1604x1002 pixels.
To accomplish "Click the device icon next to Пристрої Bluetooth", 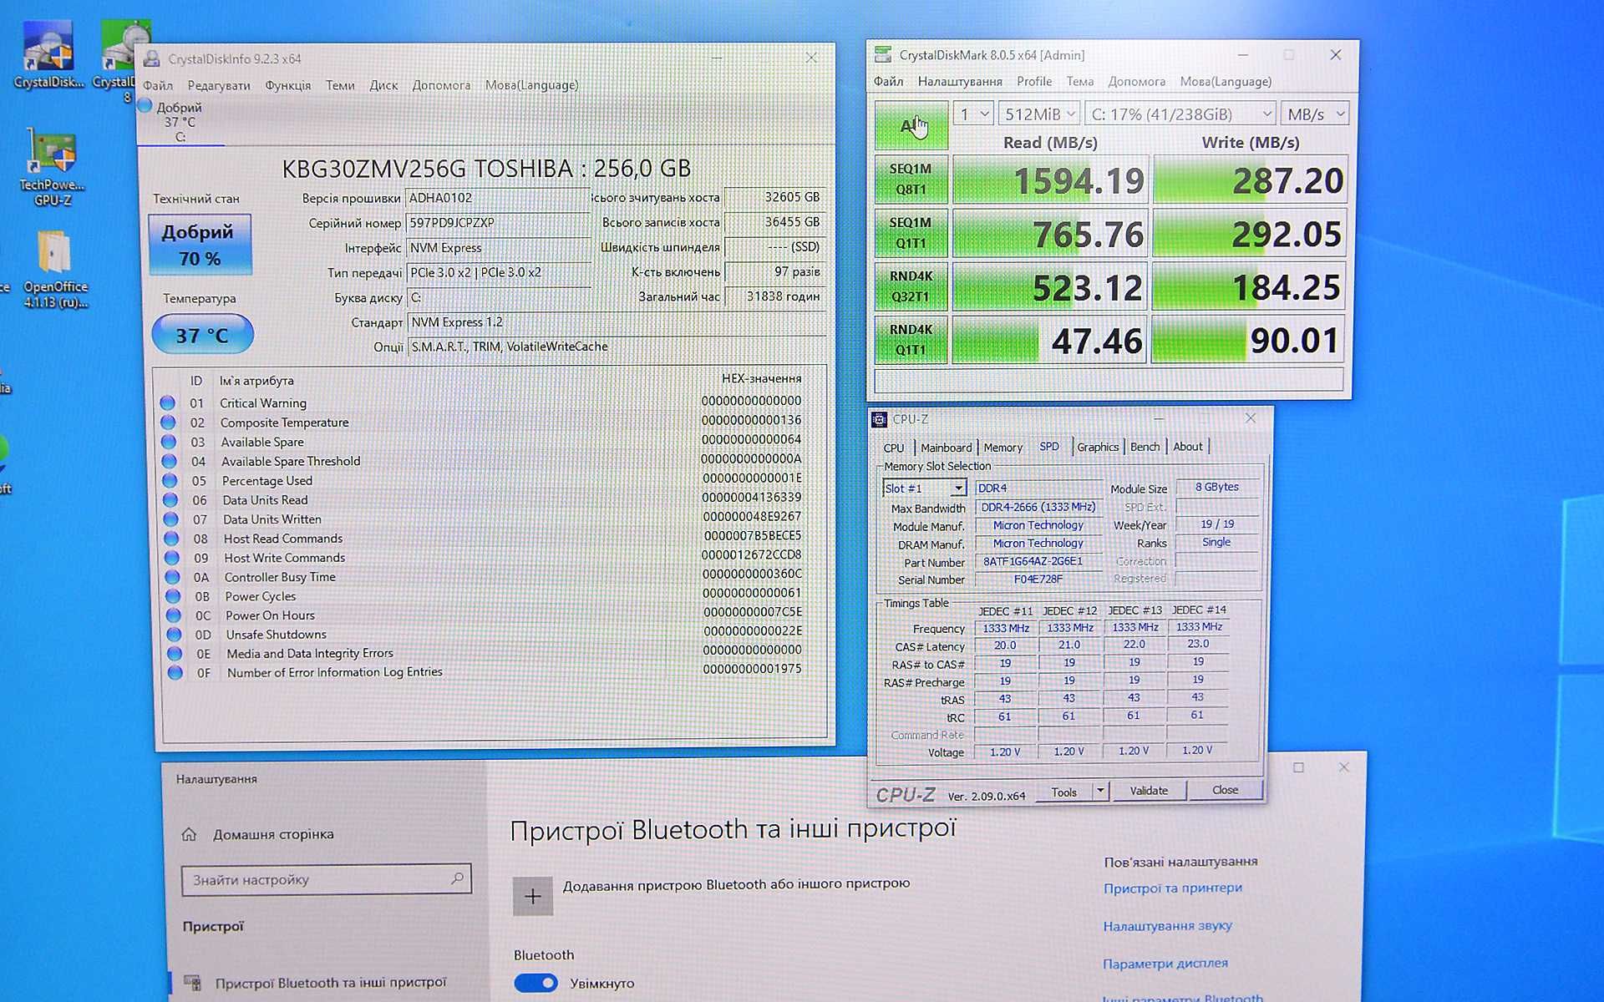I will [x=193, y=982].
